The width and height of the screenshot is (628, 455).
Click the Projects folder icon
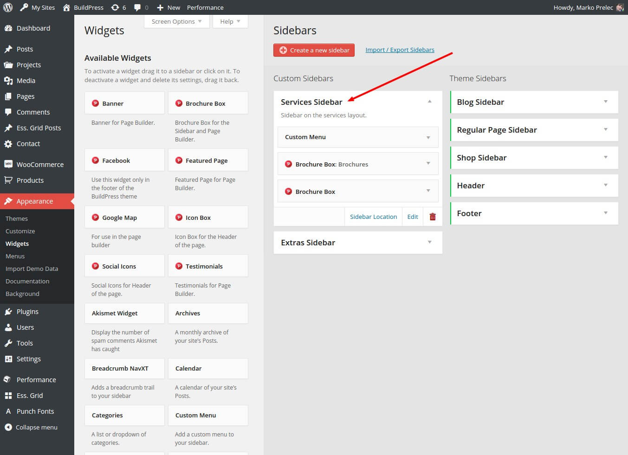point(8,65)
